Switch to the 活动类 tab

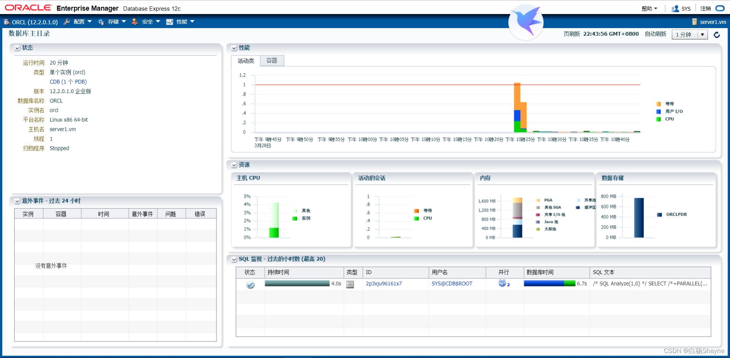point(246,61)
